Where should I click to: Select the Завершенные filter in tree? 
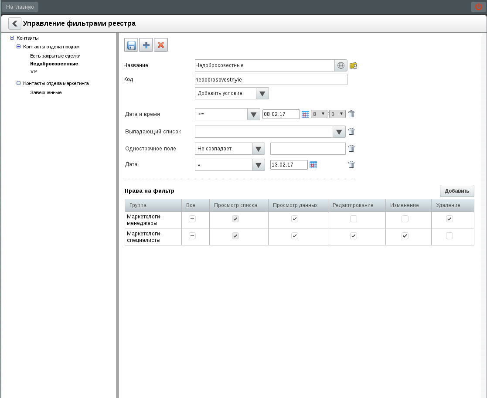[46, 92]
